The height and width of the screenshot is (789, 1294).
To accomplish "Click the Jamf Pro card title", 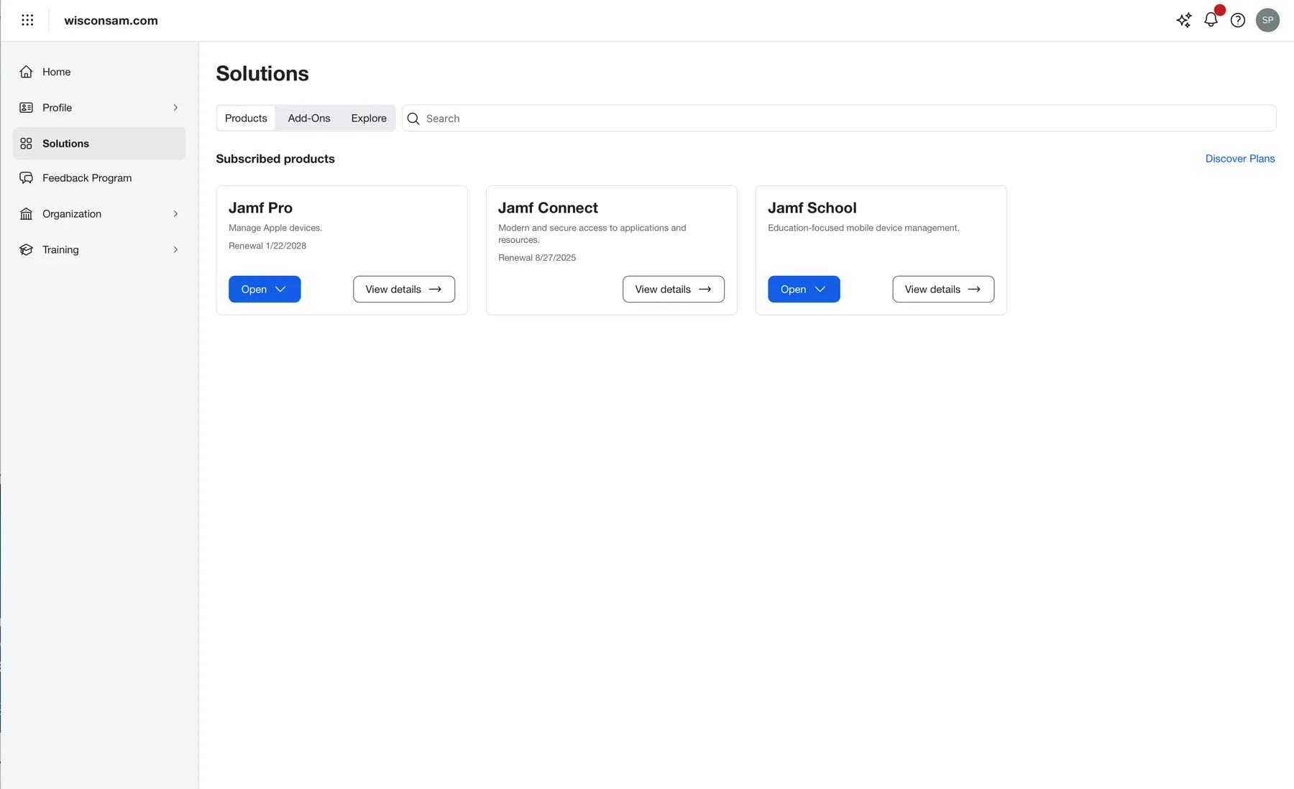I will point(260,208).
